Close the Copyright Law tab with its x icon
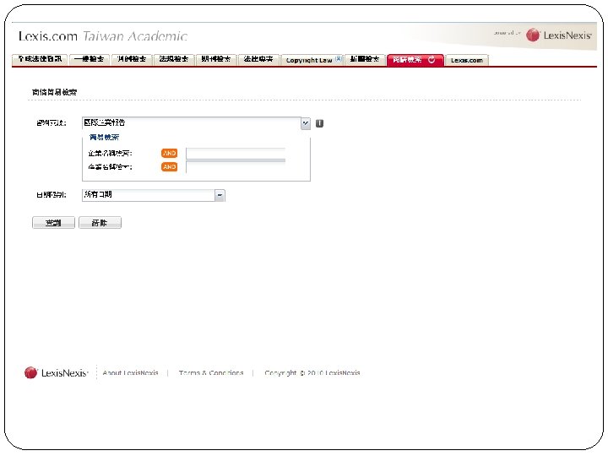This screenshot has height=456, width=608. pos(339,59)
